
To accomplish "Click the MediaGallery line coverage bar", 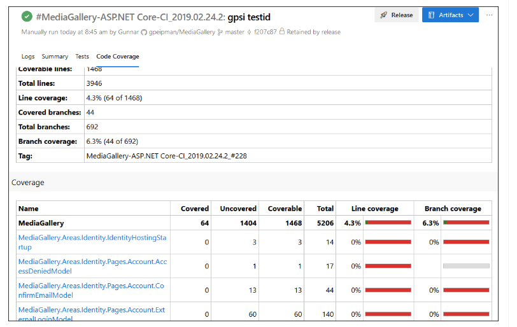I will 388,223.
